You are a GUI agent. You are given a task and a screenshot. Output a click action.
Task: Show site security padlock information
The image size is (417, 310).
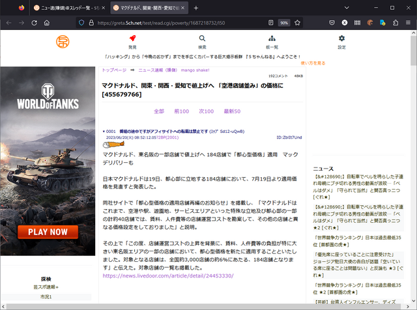(91, 23)
